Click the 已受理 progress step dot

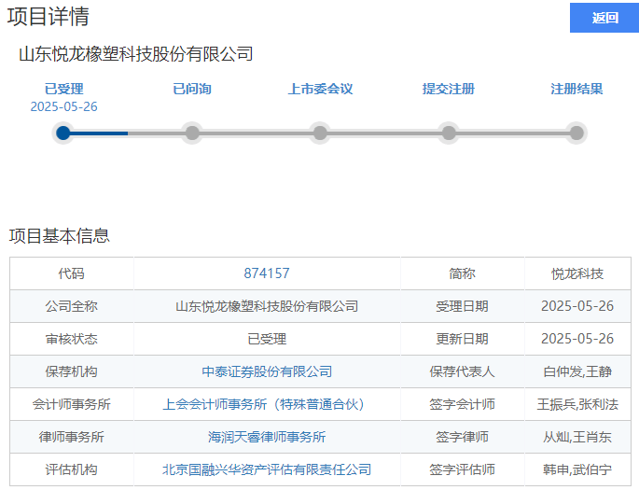(x=63, y=133)
